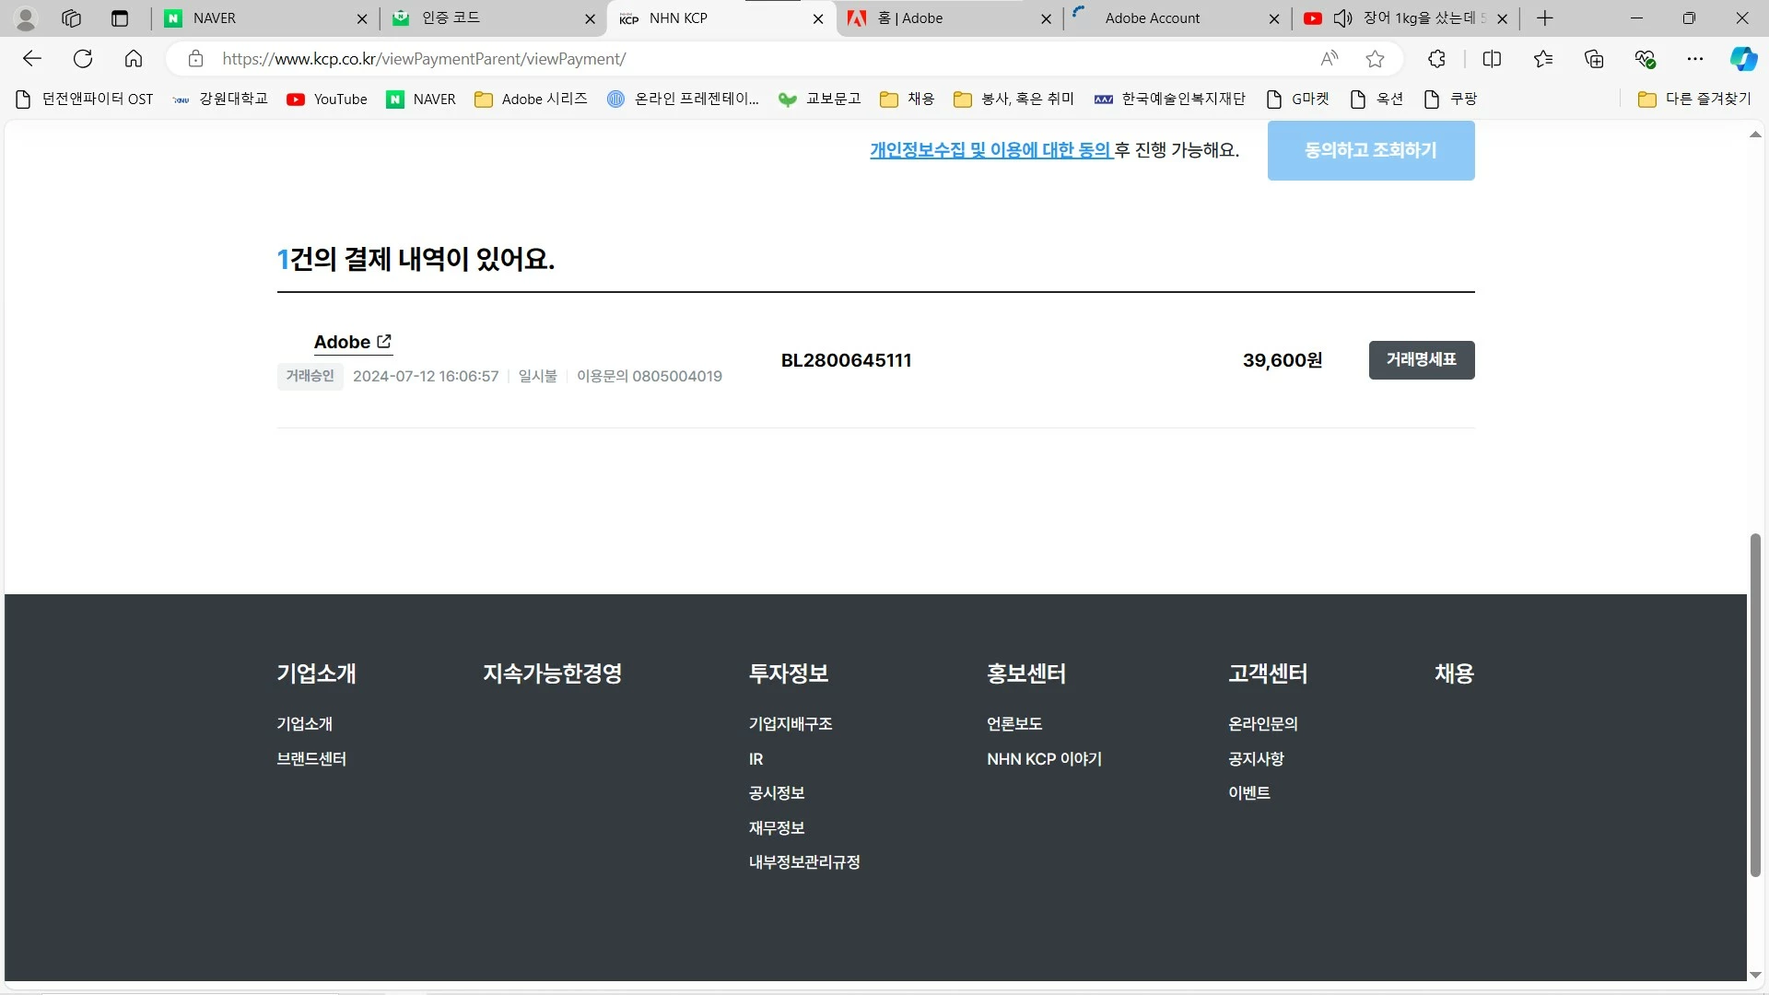1769x995 pixels.
Task: Click the 동의하고 조회하기 button
Action: (1370, 150)
